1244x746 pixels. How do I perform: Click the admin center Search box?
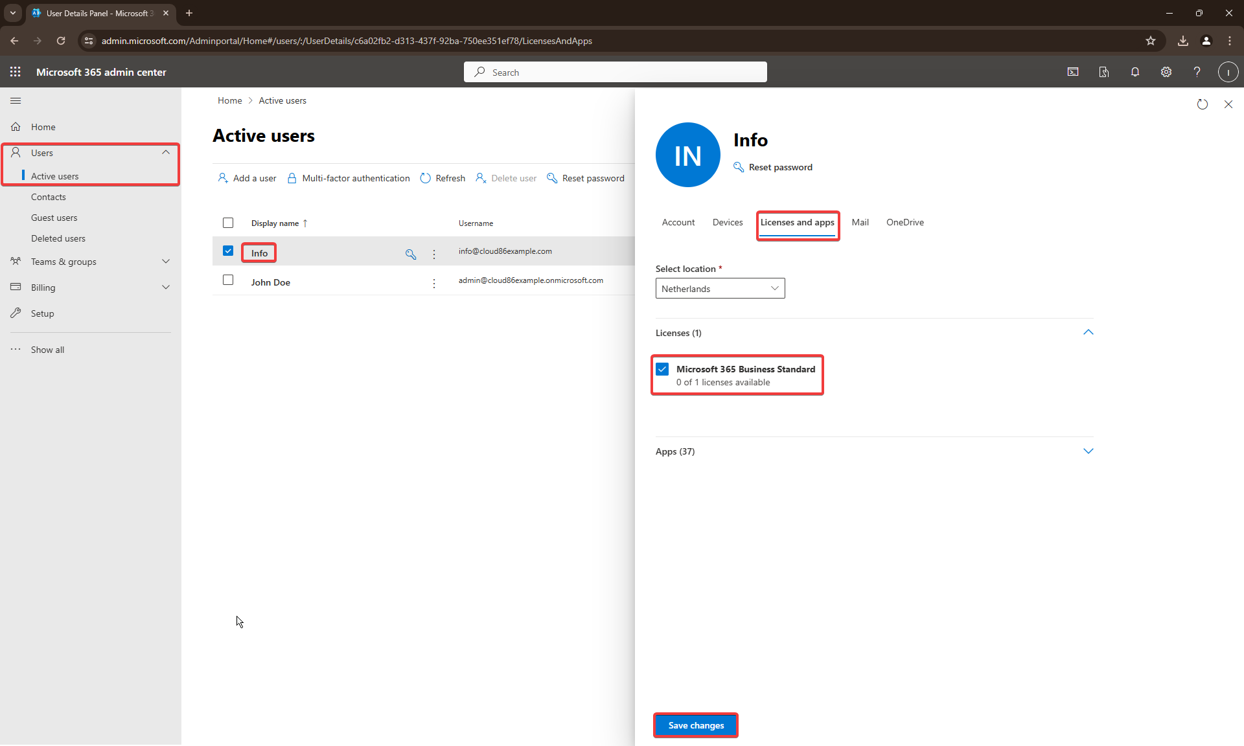point(616,72)
